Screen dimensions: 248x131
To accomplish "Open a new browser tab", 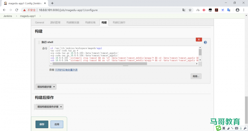I will [x=52, y=3].
